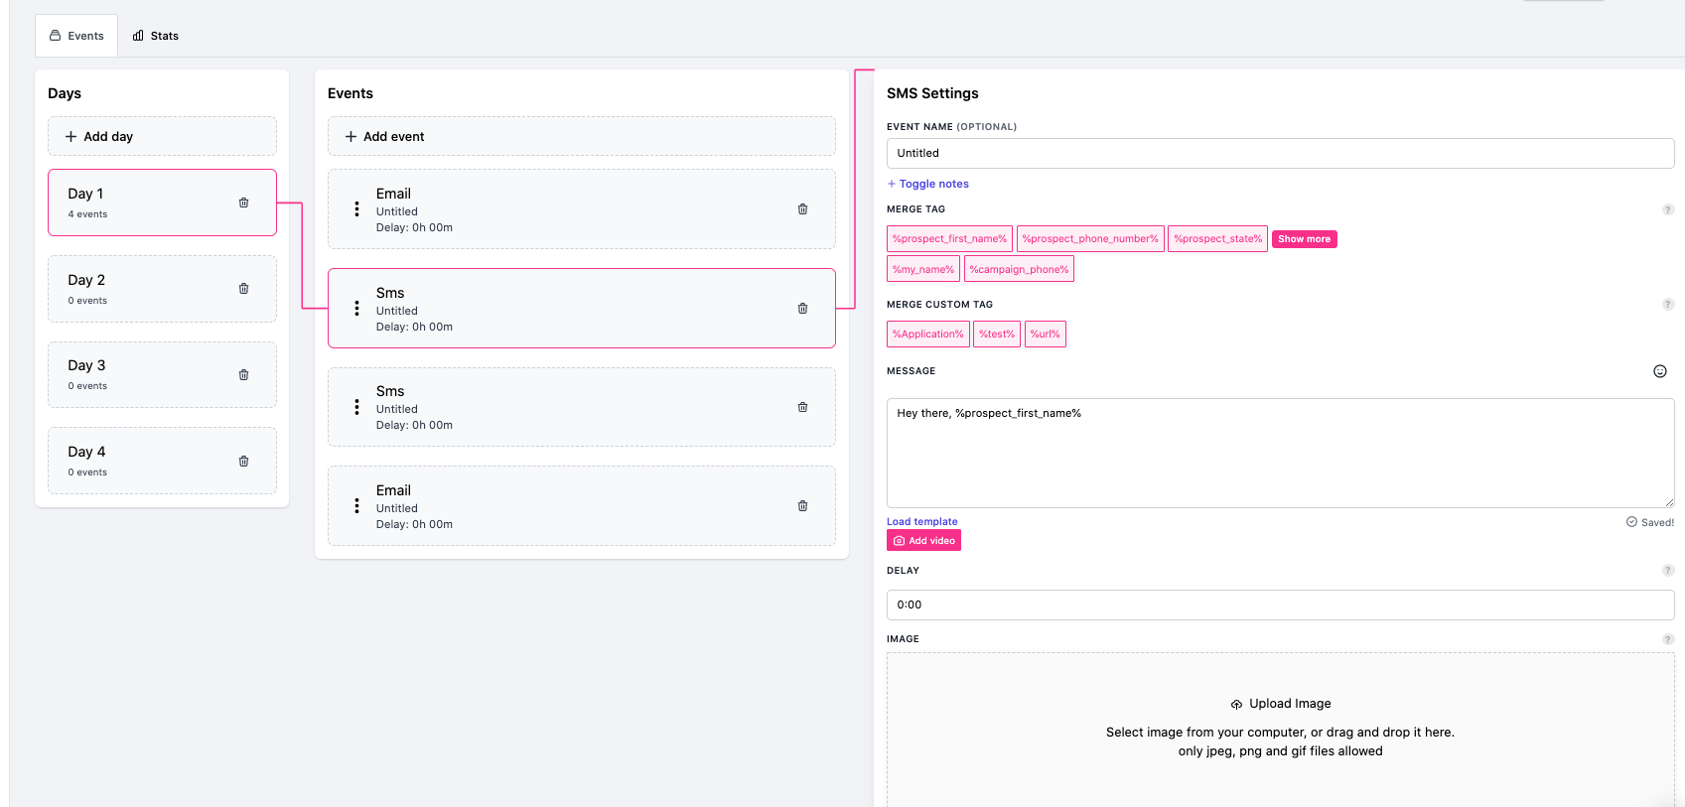Switch to the Stats tab
The width and height of the screenshot is (1685, 807).
[x=156, y=36]
